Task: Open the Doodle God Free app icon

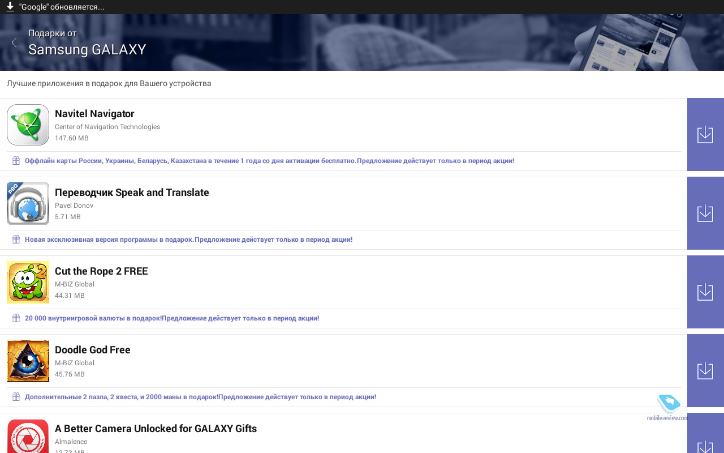Action: [x=28, y=361]
